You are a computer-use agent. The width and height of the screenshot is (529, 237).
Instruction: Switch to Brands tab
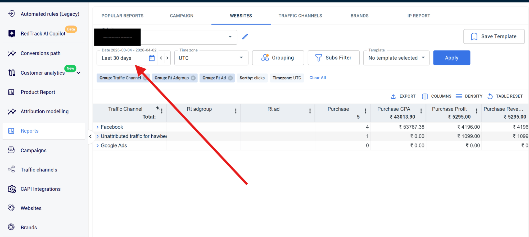tap(360, 16)
